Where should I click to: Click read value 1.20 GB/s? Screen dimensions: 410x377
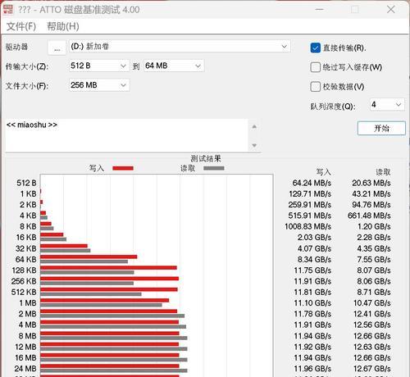pos(374,226)
